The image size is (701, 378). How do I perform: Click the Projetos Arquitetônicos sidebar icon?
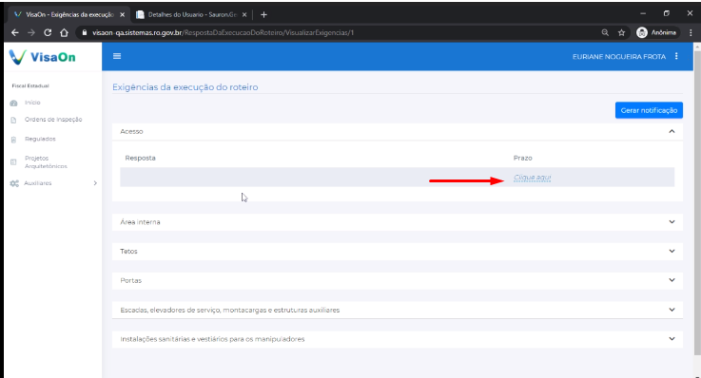click(14, 162)
